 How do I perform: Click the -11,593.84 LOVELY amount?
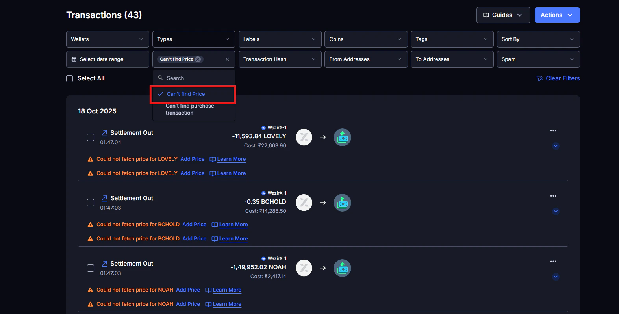coord(259,136)
